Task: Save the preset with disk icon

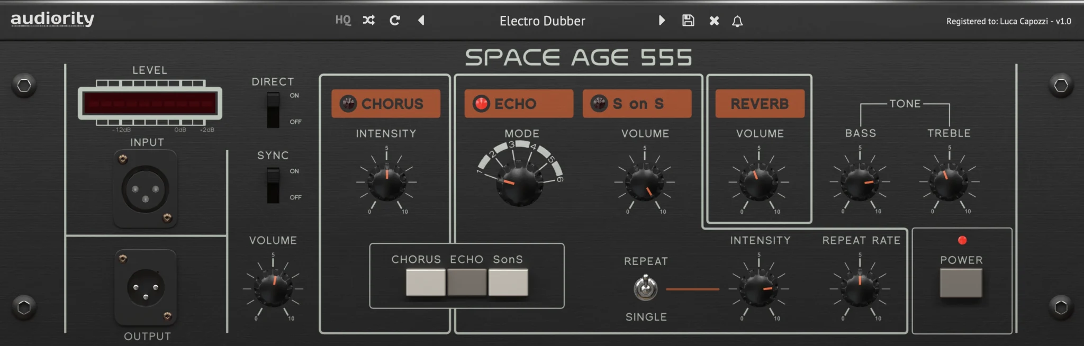Action: click(x=688, y=20)
